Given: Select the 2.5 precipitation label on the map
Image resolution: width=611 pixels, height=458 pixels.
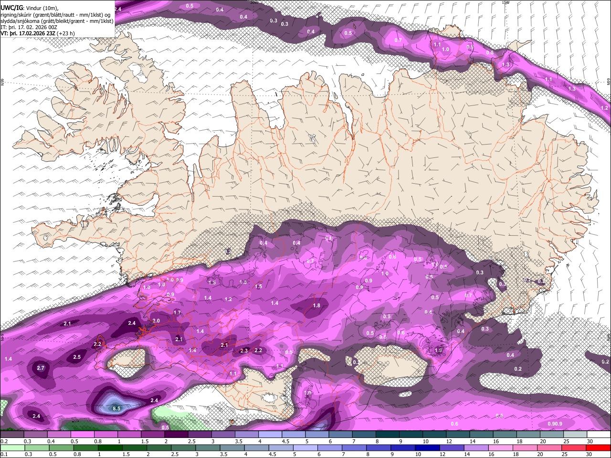Looking at the screenshot, I should [x=77, y=357].
